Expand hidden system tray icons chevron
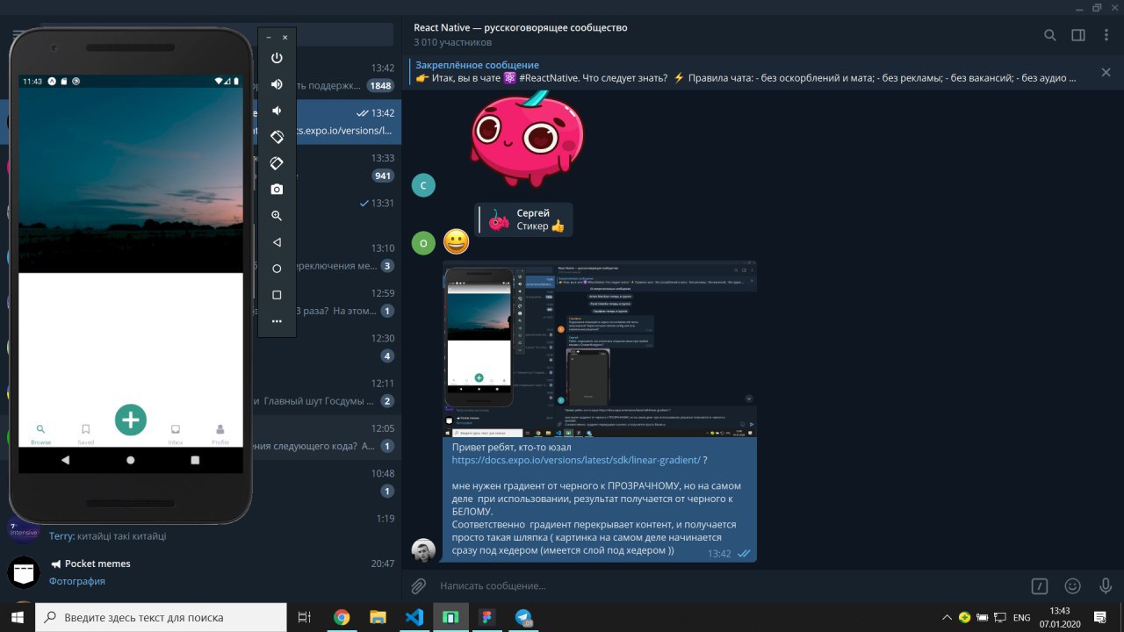Viewport: 1124px width, 632px height. click(x=947, y=617)
